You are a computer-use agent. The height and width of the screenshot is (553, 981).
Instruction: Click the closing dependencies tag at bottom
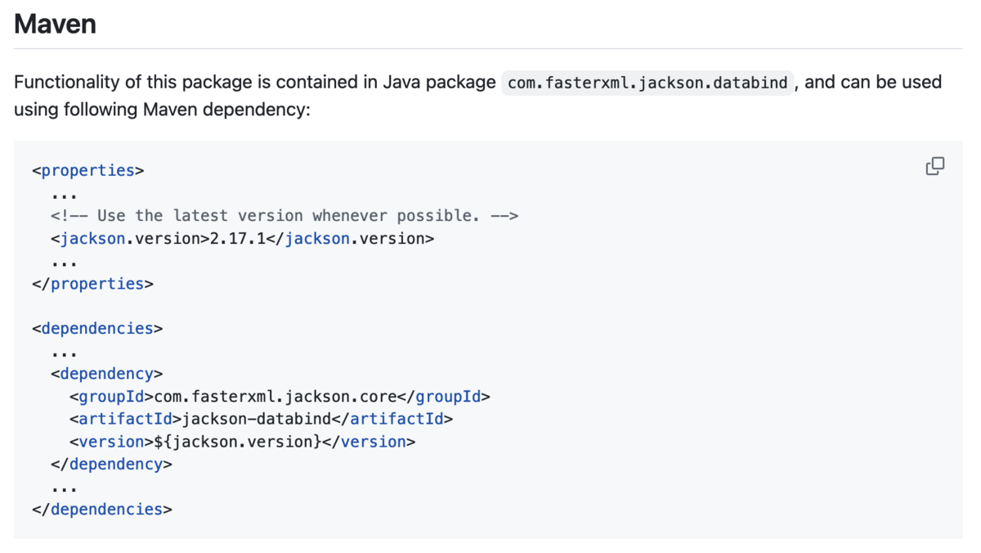click(102, 509)
